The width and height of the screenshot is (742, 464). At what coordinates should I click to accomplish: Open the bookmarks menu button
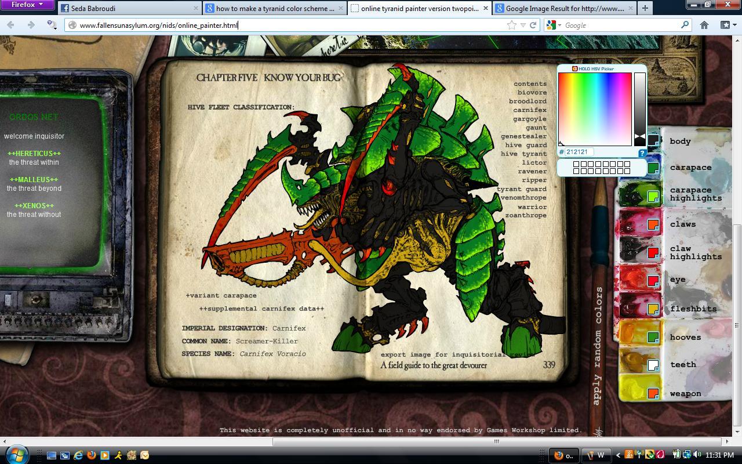(728, 25)
